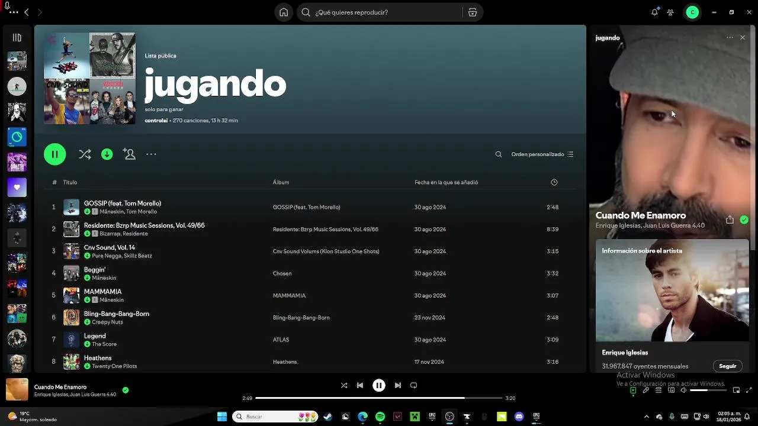Sort by Álbum column header
Screen dimensions: 758x426
(x=281, y=182)
